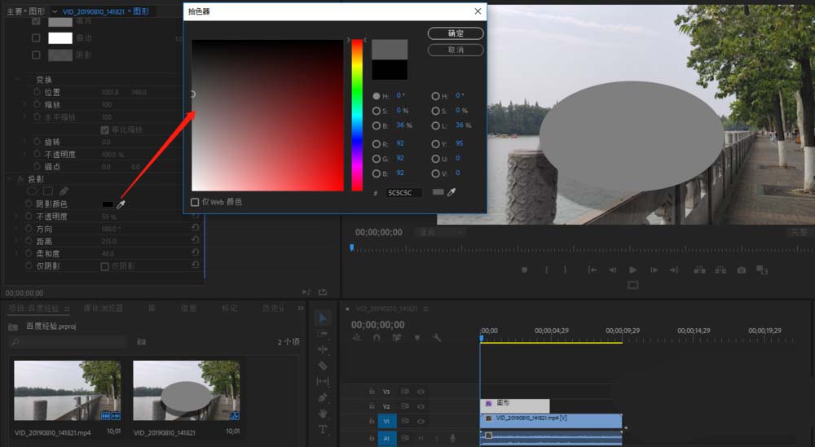Click the eyedropper in the color picker dialog
The width and height of the screenshot is (815, 447).
(x=451, y=193)
